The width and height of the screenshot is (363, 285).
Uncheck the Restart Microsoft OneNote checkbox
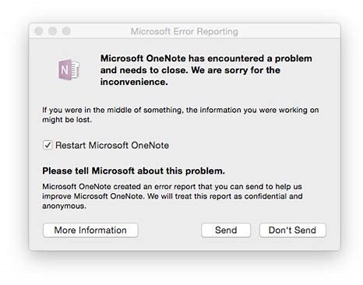point(48,145)
